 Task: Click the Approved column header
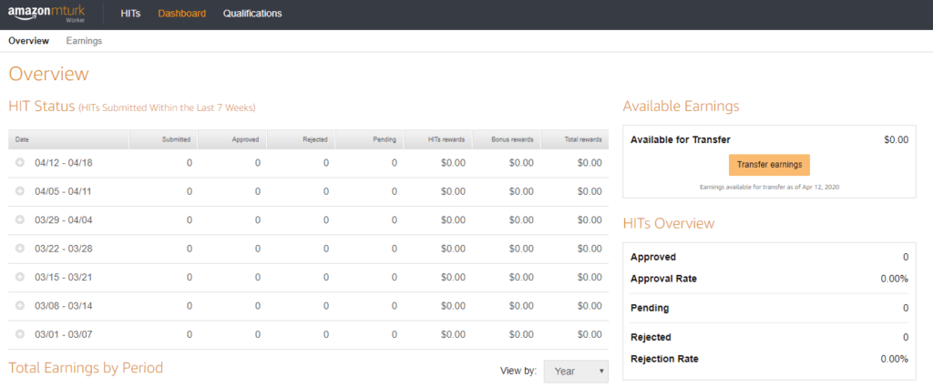(x=232, y=139)
